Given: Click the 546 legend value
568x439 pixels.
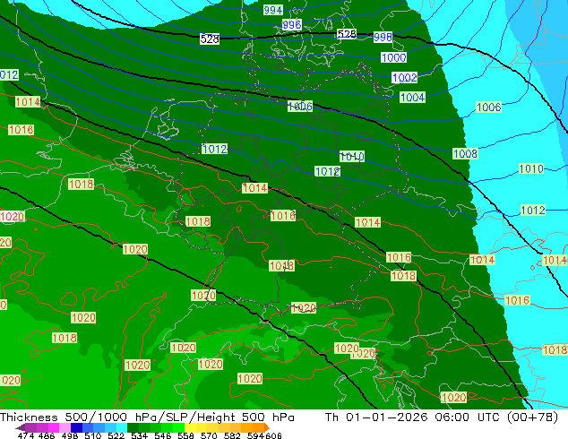Looking at the screenshot, I should [x=163, y=435].
